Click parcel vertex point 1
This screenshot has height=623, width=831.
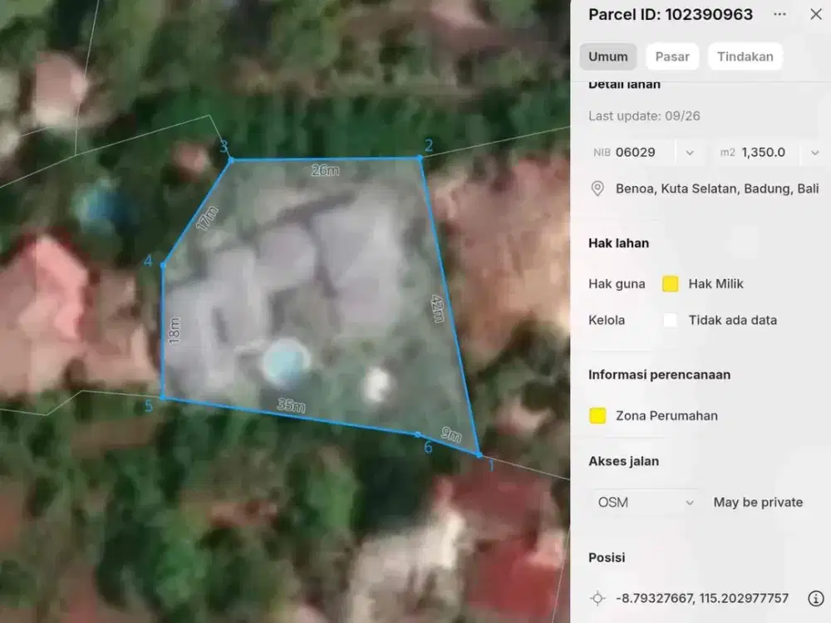479,454
